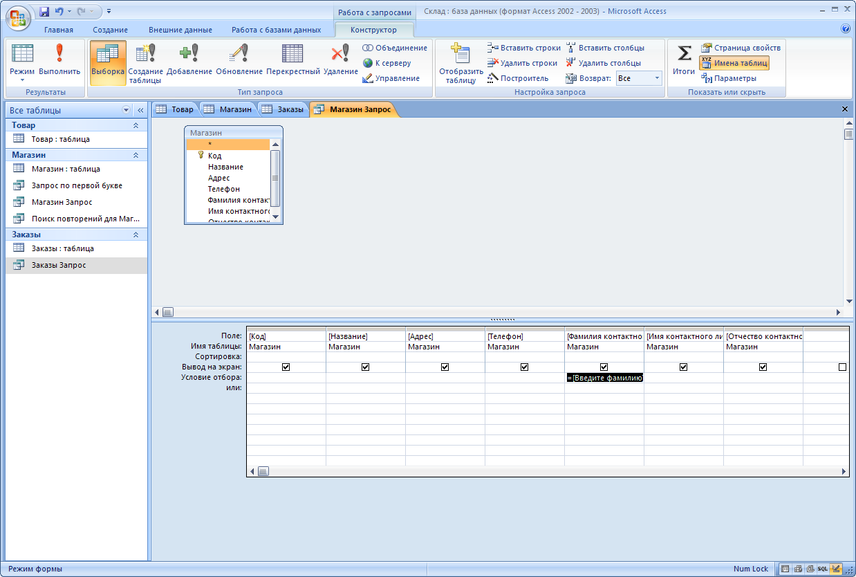Select Заказы Запрос in navigation pane
This screenshot has height=577, width=856.
76,265
